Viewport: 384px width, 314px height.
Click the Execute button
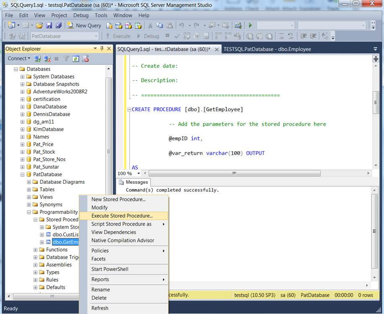(x=119, y=36)
